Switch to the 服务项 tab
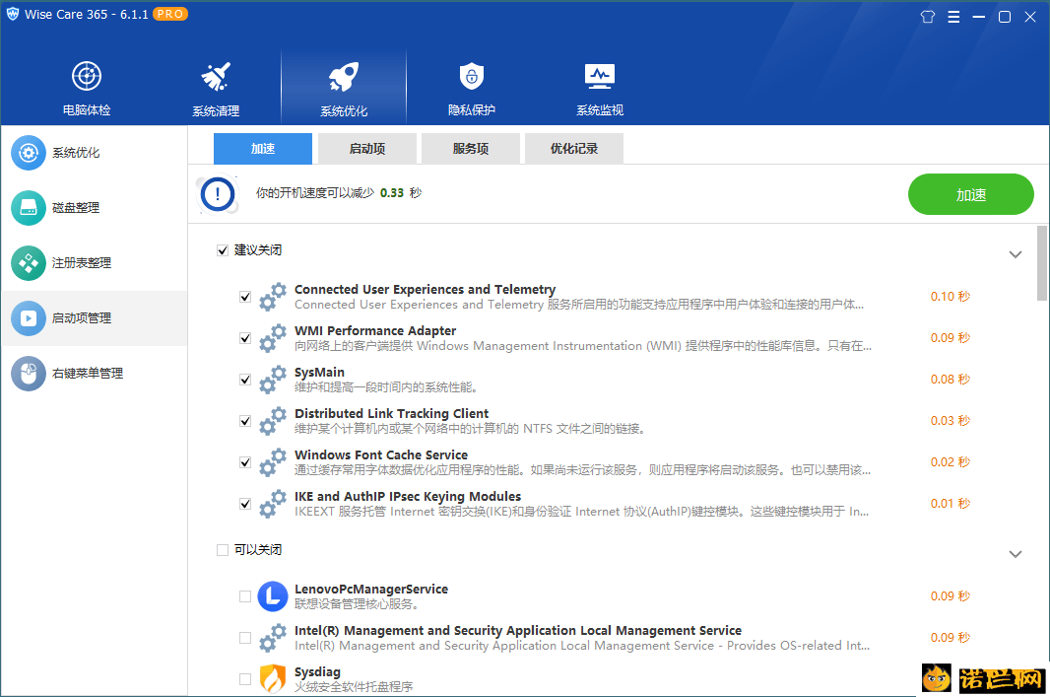 pos(471,149)
